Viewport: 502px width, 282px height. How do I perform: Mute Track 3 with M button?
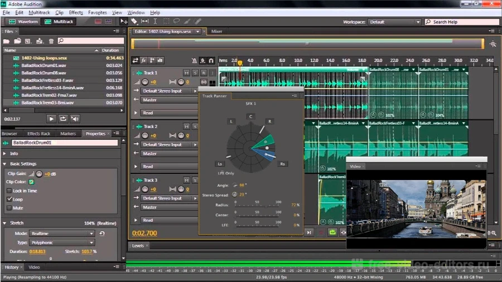pos(186,181)
